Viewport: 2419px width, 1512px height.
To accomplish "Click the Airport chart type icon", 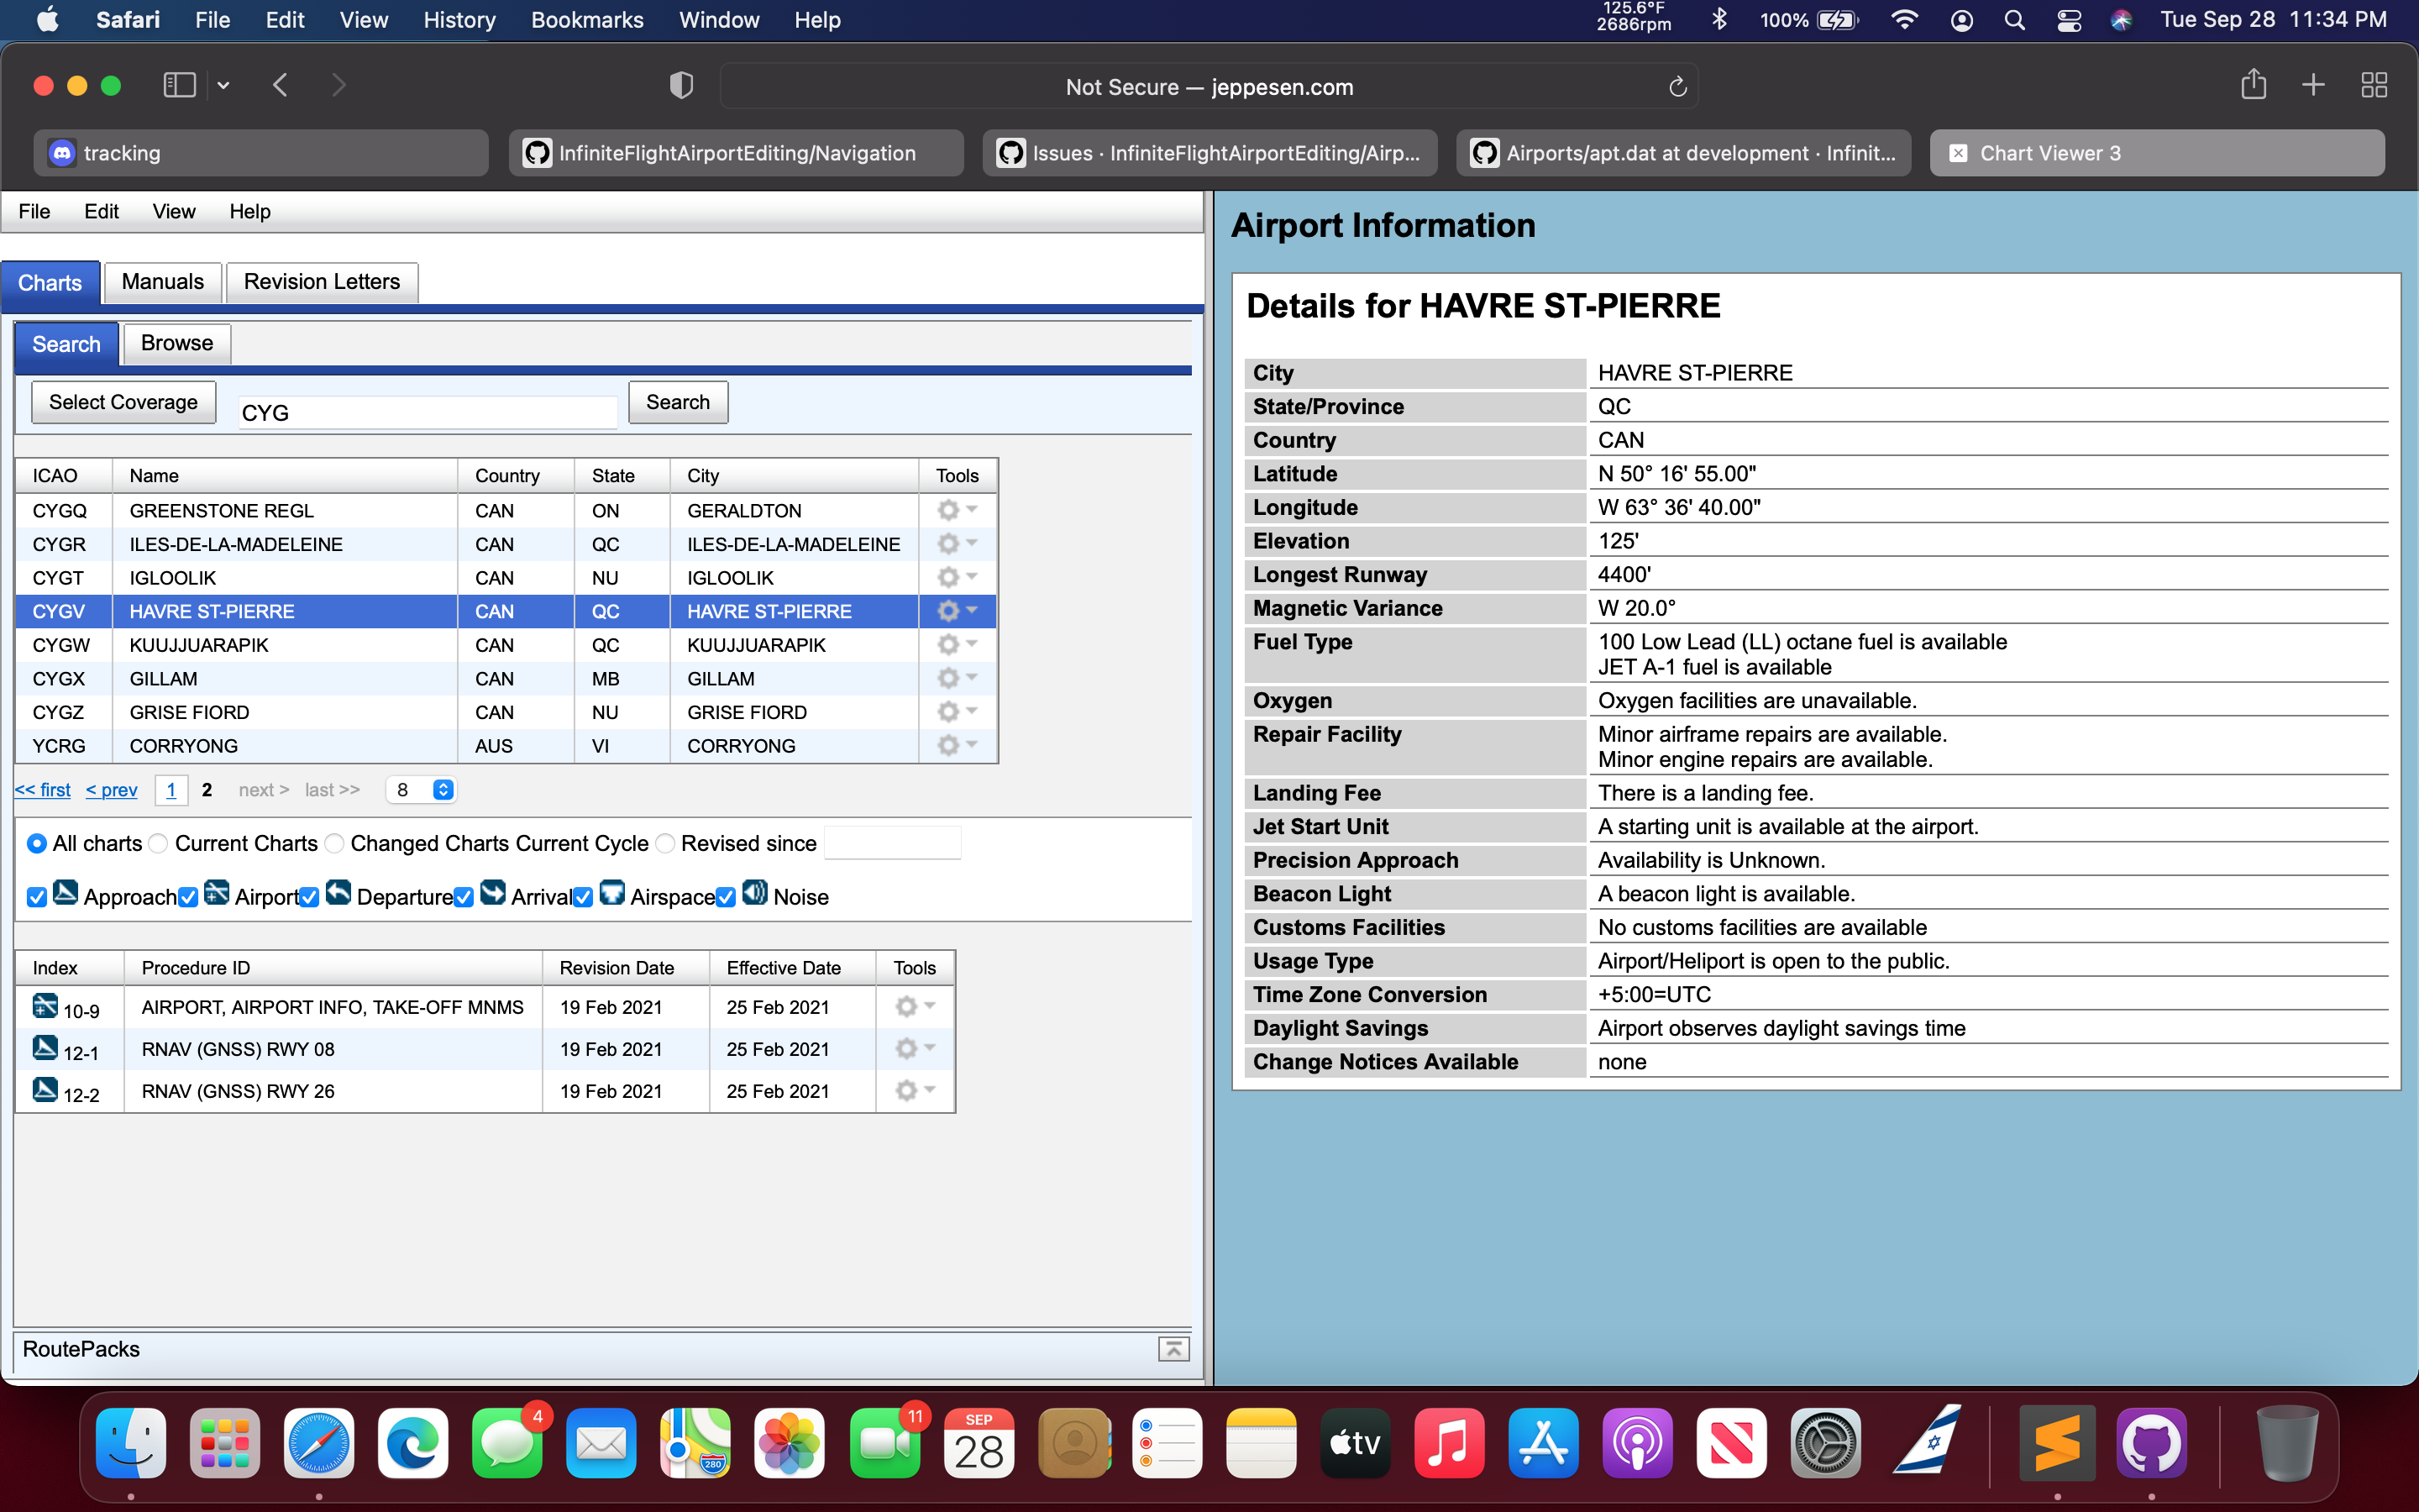I will click(x=218, y=894).
